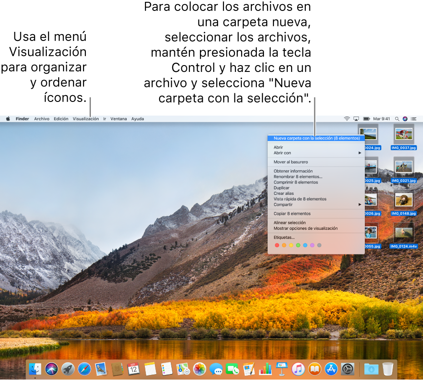Expand the Compartir submenu
Screen dimensions: 423x380
(316, 204)
